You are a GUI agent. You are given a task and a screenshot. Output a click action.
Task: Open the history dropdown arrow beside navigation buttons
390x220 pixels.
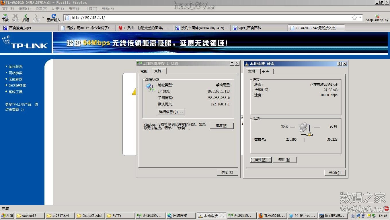tap(43, 18)
